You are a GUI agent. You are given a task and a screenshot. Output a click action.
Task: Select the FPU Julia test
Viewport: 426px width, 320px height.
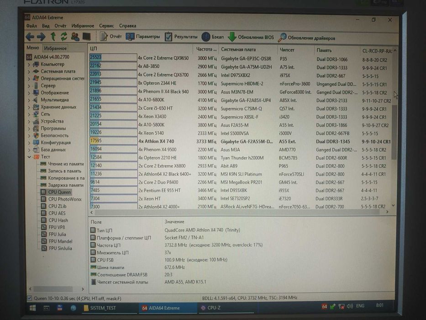coord(58,234)
